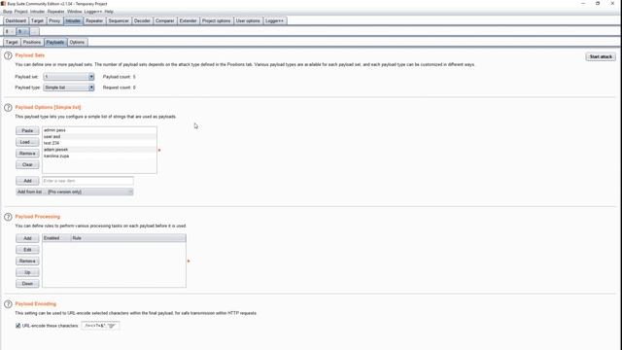
Task: Switch to the main Target tab
Action: tap(37, 20)
